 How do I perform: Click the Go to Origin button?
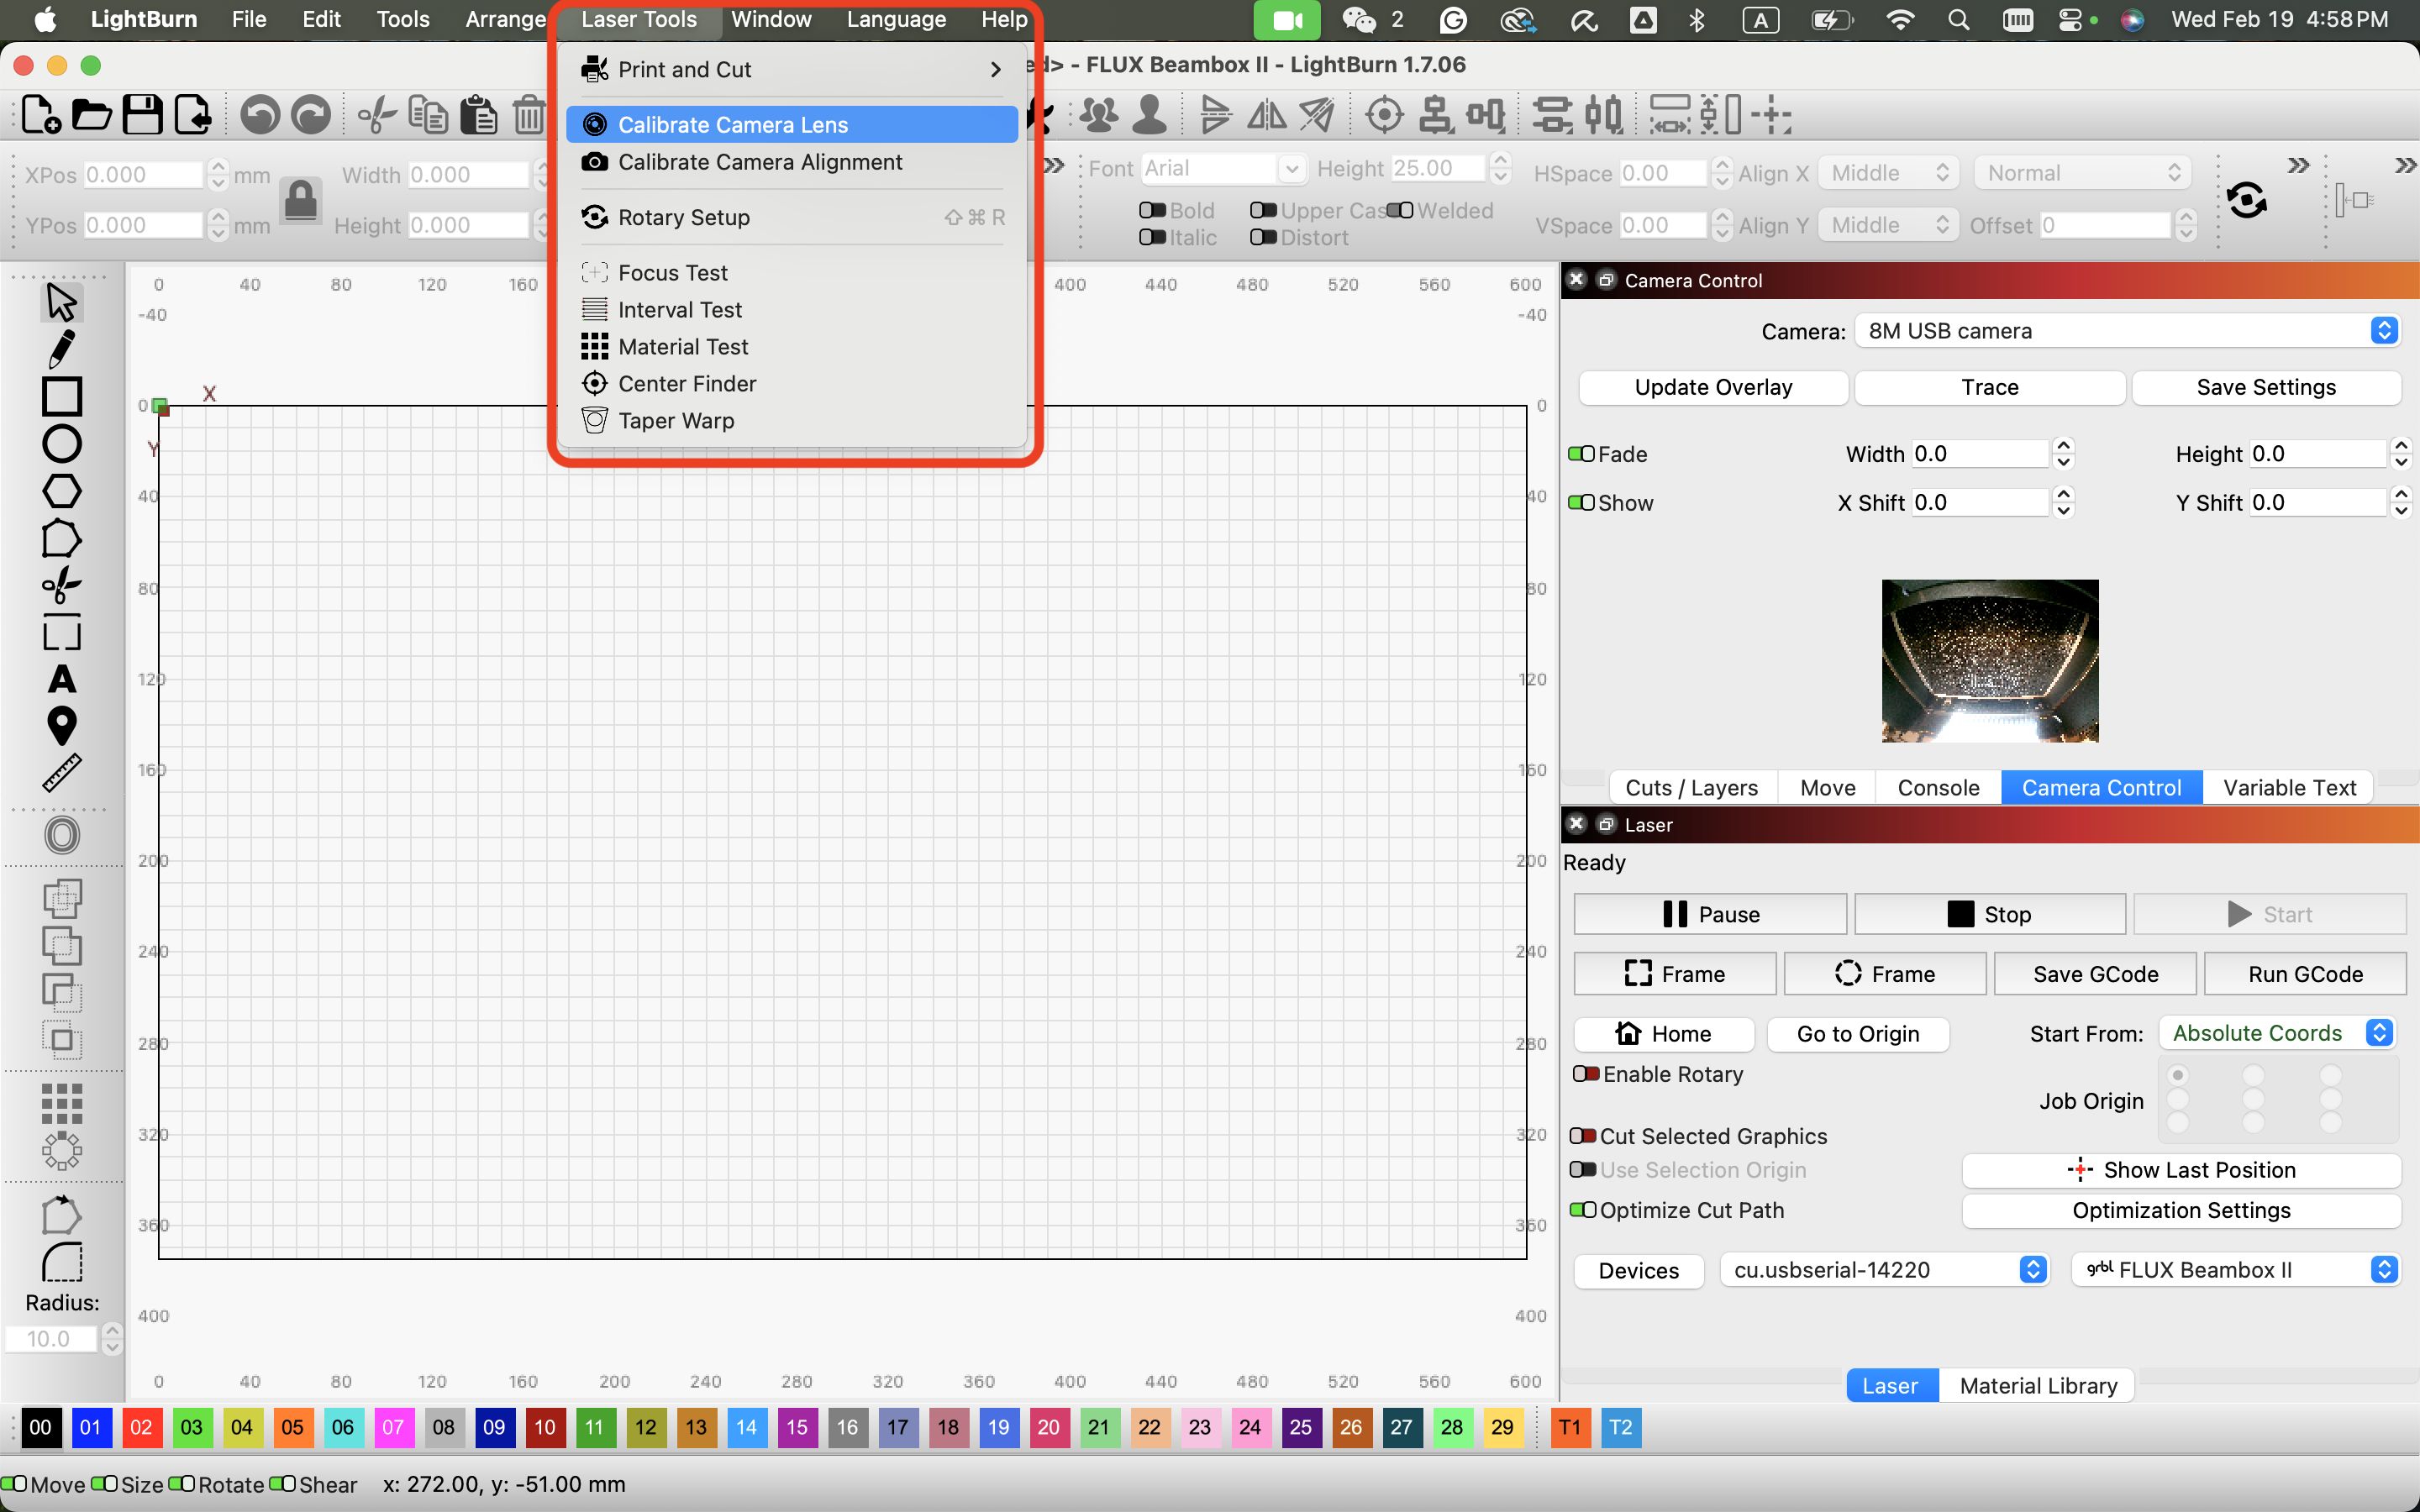click(1857, 1034)
